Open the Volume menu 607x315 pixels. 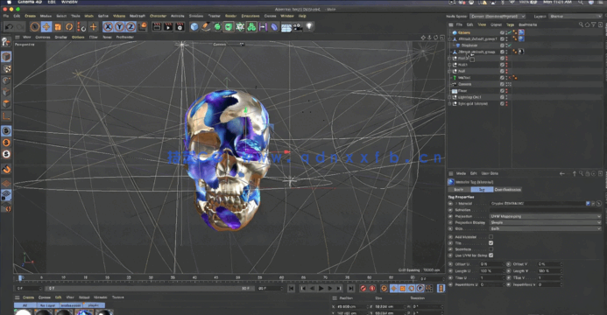pyautogui.click(x=119, y=16)
